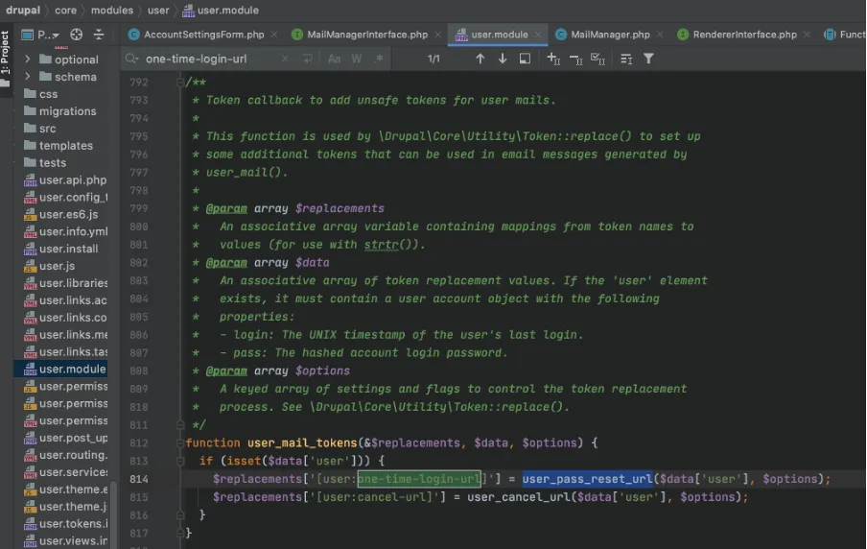867x549 pixels.
Task: Click core in breadcrumb path
Action: (65, 10)
